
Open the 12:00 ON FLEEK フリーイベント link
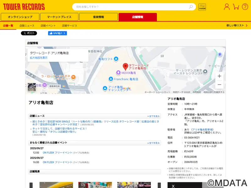[57, 153]
